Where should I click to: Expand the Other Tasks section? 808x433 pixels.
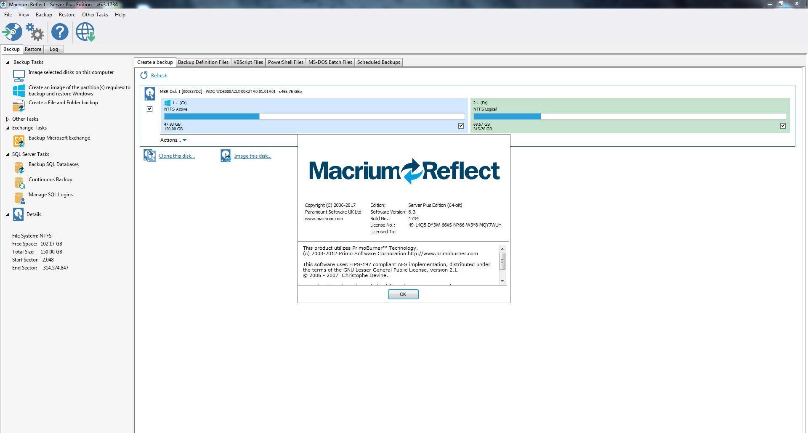(8, 119)
